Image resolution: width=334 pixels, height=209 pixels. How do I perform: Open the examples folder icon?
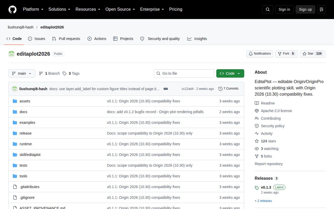(x=15, y=123)
